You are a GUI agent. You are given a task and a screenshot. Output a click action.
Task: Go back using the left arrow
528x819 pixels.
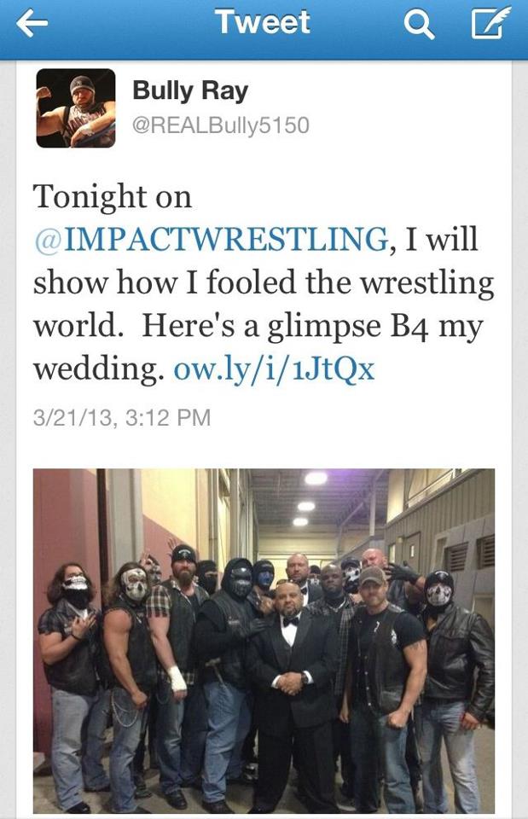coord(32,24)
